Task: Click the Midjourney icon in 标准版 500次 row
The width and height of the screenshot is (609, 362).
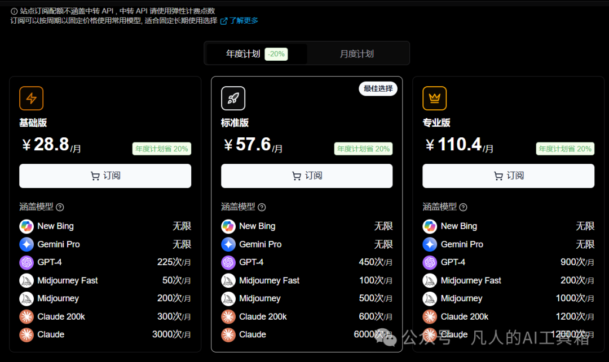Action: [228, 298]
